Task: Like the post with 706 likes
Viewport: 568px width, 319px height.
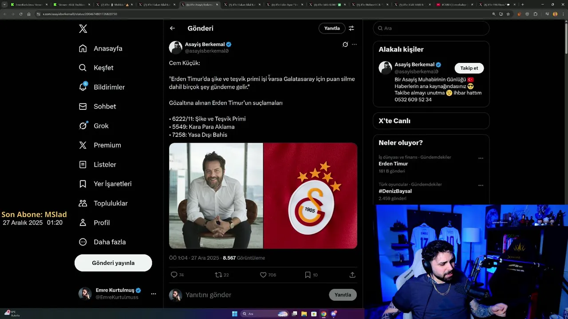Action: coord(268,275)
